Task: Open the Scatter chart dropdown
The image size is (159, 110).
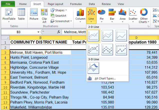Action: [133, 15]
